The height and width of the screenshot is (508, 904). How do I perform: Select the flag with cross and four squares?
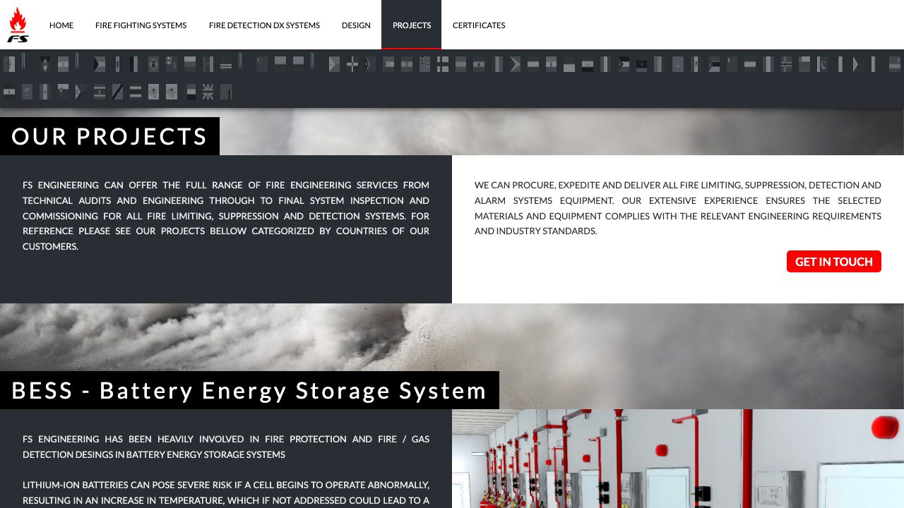point(443,64)
